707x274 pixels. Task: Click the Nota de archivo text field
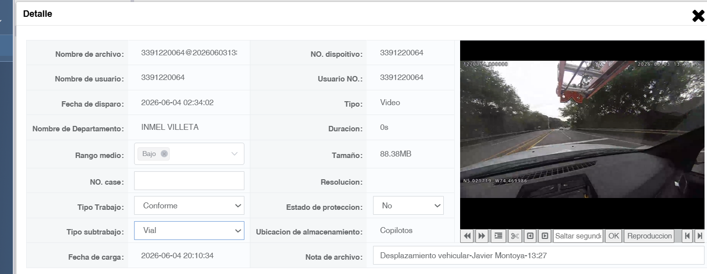point(538,256)
